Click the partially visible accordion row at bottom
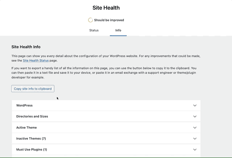Viewport: 232px width, 158px height. [x=106, y=156]
